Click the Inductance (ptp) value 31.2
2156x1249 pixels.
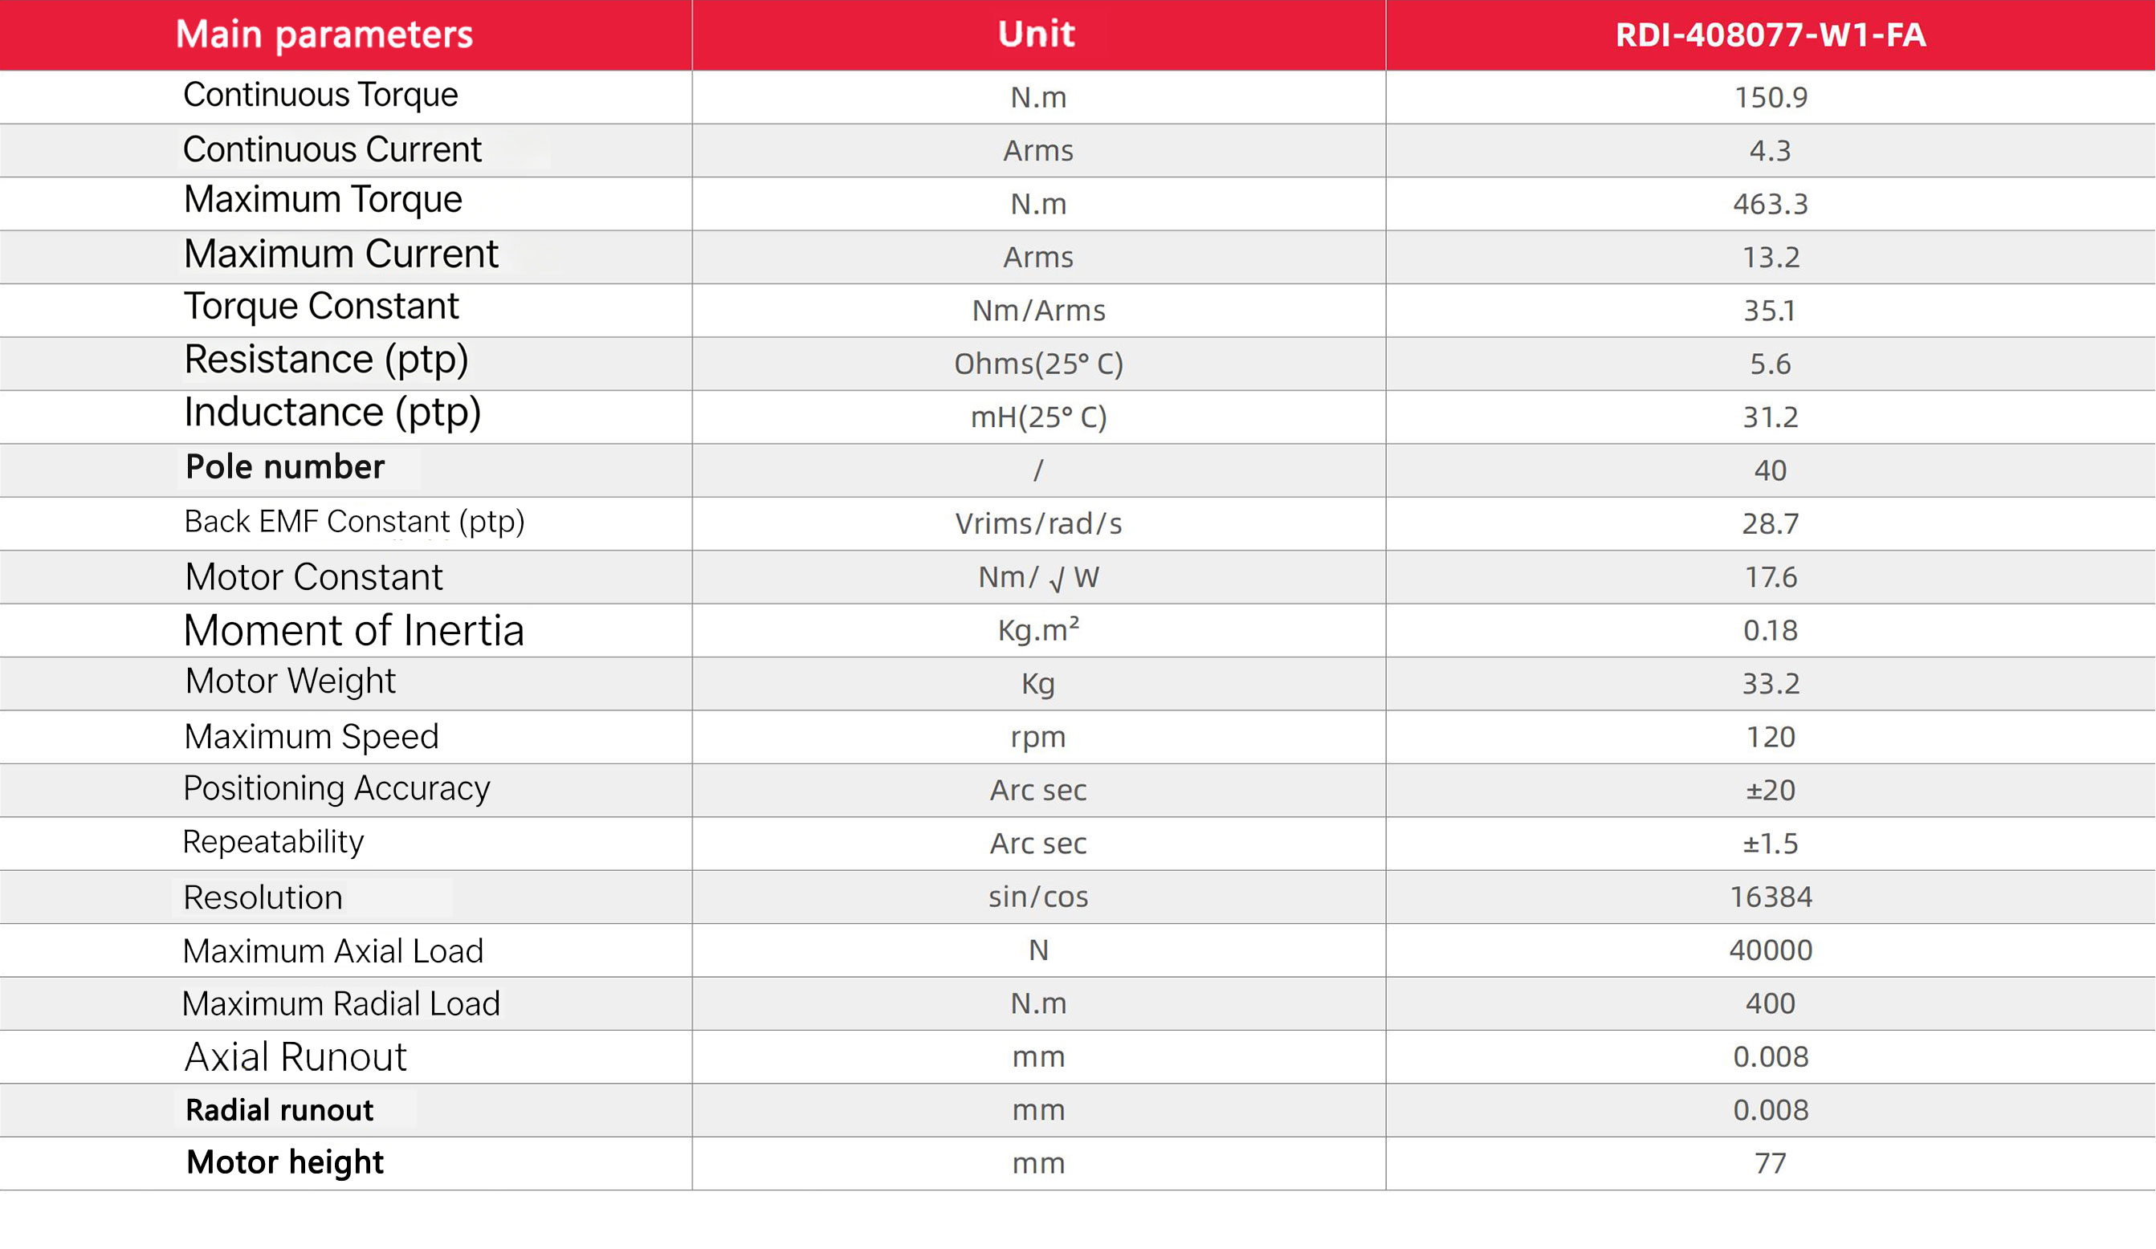(1770, 417)
